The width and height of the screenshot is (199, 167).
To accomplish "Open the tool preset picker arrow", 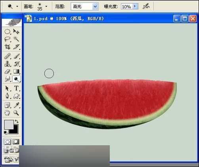I will pos(17,6).
